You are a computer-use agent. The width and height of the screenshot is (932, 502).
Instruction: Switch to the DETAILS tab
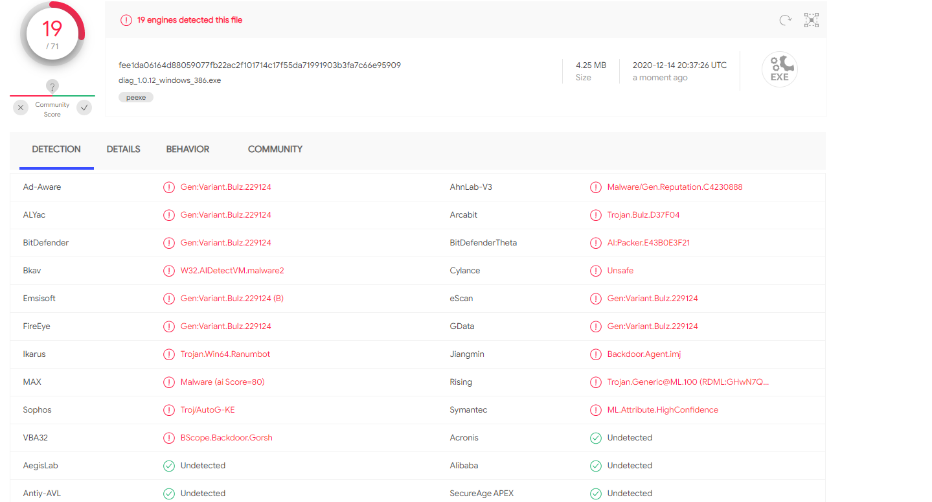(x=123, y=149)
